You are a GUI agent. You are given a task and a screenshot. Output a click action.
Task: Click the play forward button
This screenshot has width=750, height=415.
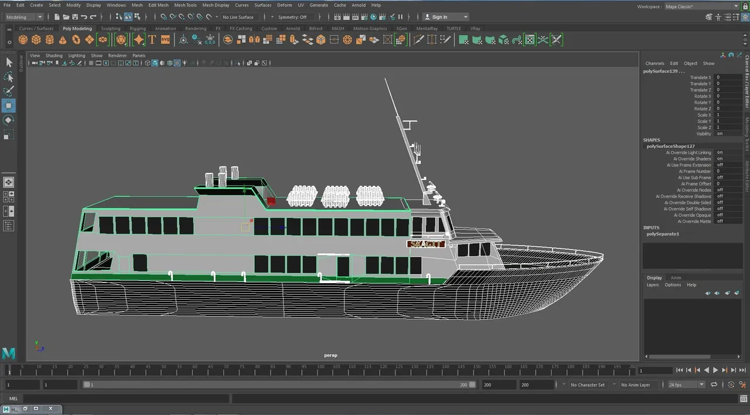[715, 370]
